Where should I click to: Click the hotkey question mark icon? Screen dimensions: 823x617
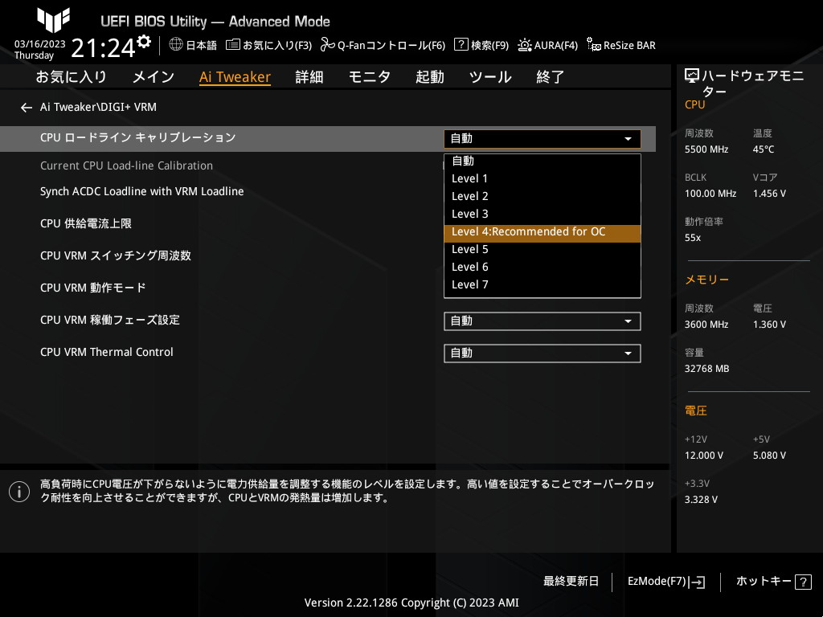803,582
